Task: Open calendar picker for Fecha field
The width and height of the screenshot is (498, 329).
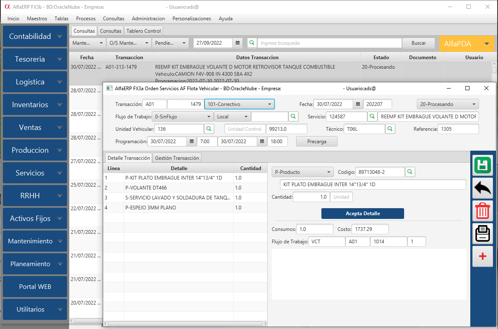Action: point(358,104)
